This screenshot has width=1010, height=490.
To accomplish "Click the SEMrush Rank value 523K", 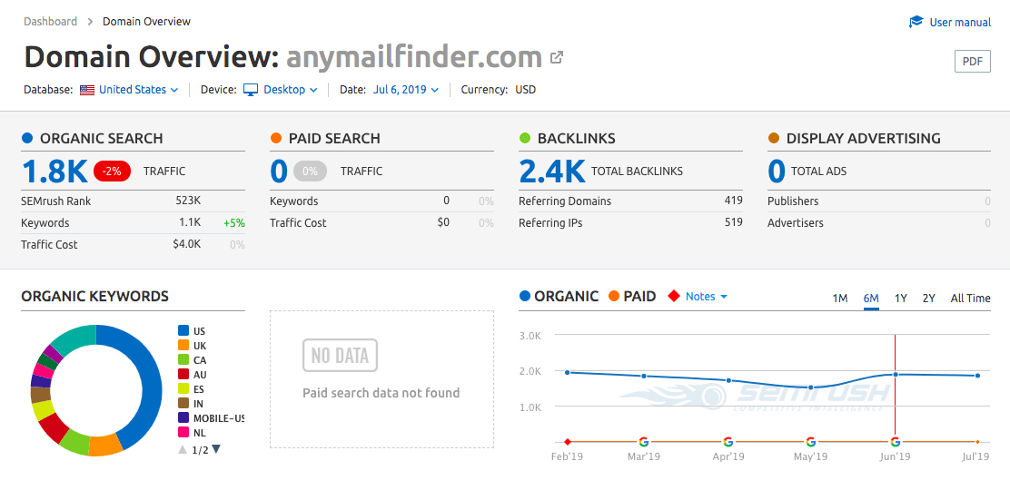I will 188,201.
